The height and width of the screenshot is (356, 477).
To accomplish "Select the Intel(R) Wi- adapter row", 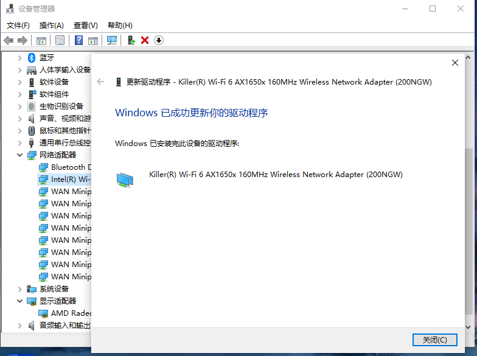I will coord(64,179).
